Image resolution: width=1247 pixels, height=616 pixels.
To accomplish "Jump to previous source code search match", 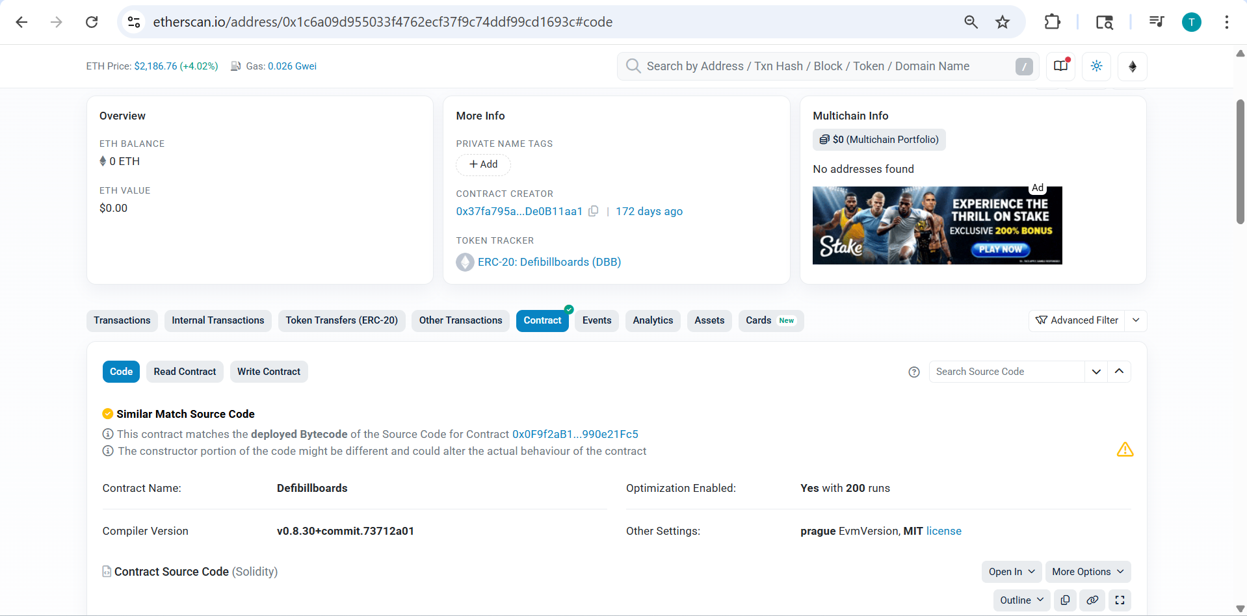I will click(x=1119, y=372).
